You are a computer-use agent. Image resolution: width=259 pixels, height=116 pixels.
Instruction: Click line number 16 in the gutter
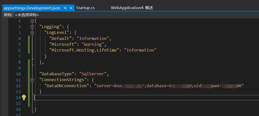tap(18, 109)
